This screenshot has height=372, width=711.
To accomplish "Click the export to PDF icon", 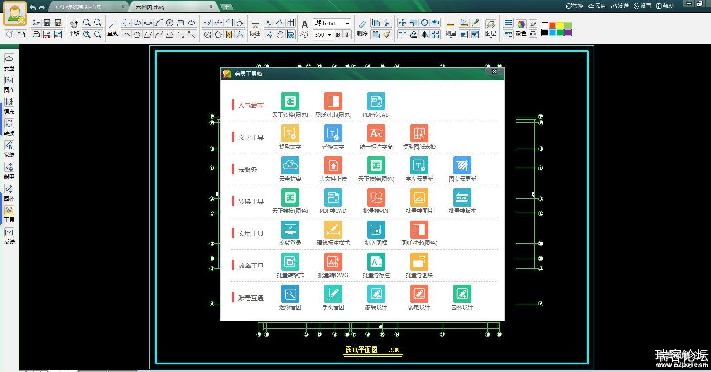I will click(47, 34).
